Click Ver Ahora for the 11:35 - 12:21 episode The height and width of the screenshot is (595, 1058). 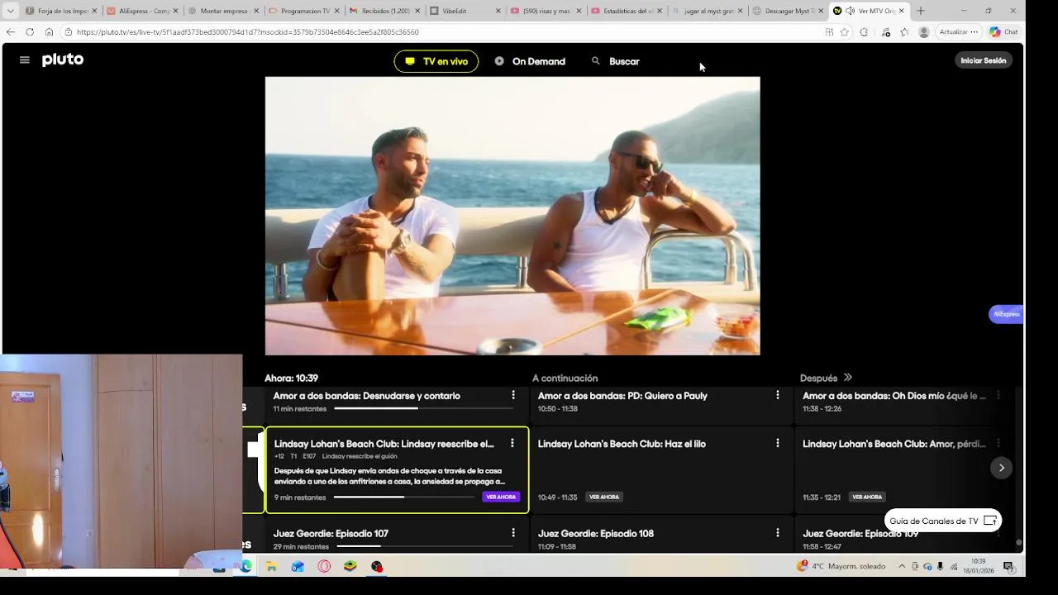(x=867, y=497)
